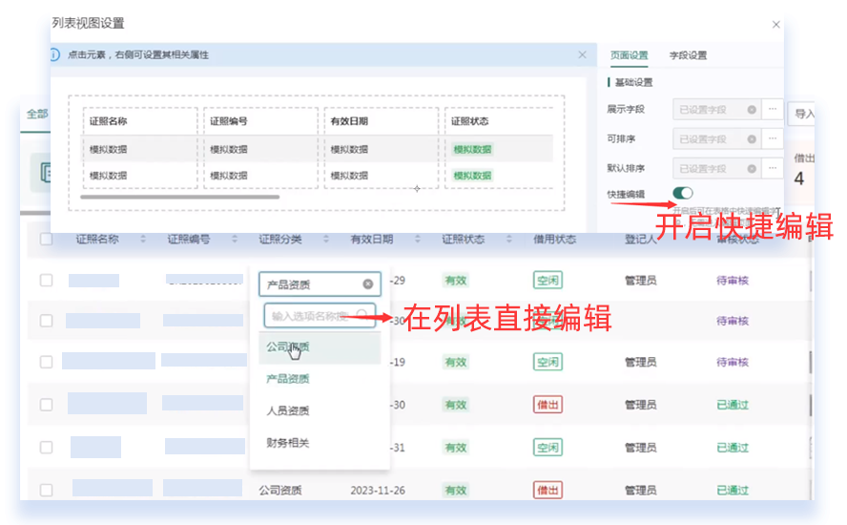Open the 页面设置 tab
Screen dimensions: 847x525
(629, 55)
